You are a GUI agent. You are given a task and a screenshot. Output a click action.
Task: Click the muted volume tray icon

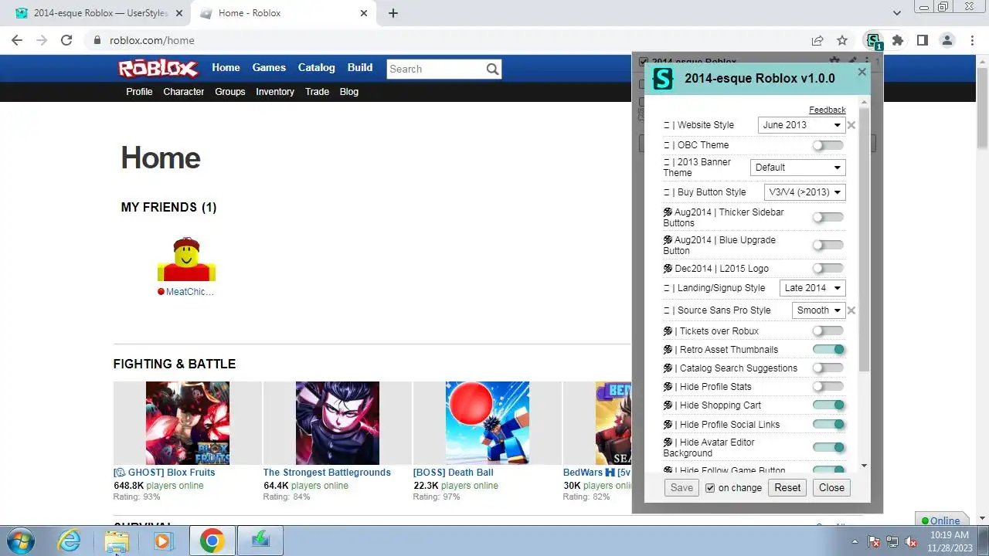pyautogui.click(x=911, y=541)
